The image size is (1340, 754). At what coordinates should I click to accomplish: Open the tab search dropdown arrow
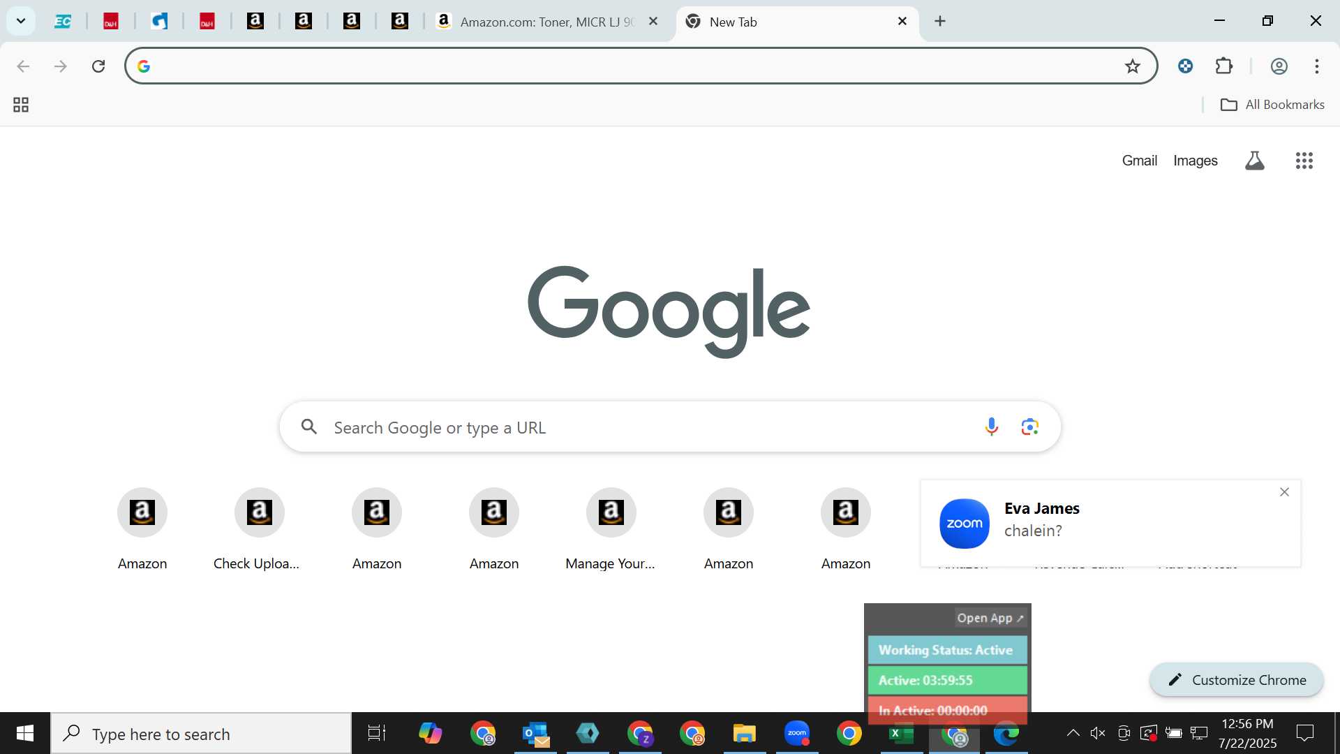[x=21, y=21]
